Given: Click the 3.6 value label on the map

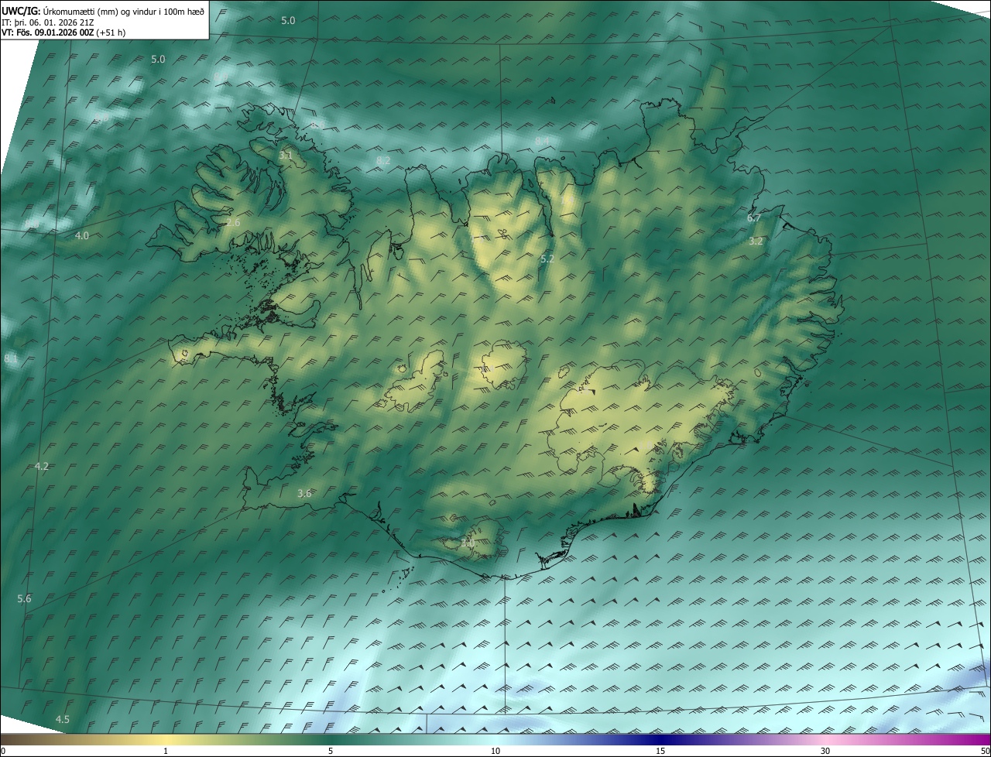Looking at the screenshot, I should tap(304, 493).
